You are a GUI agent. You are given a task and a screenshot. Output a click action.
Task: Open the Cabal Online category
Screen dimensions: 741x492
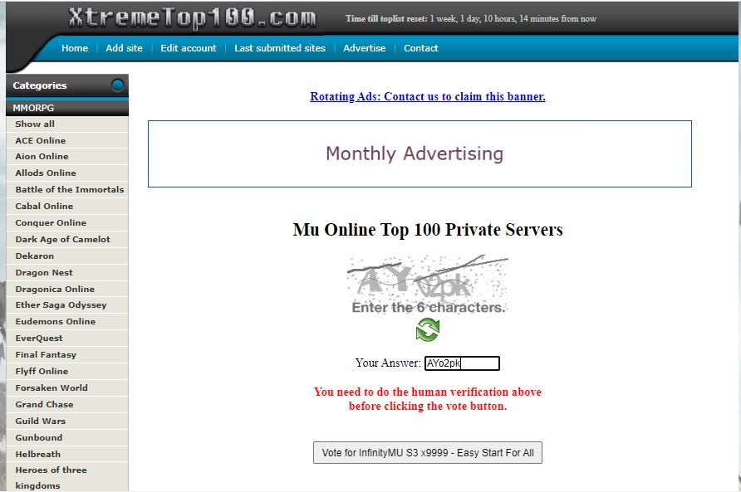(x=67, y=206)
